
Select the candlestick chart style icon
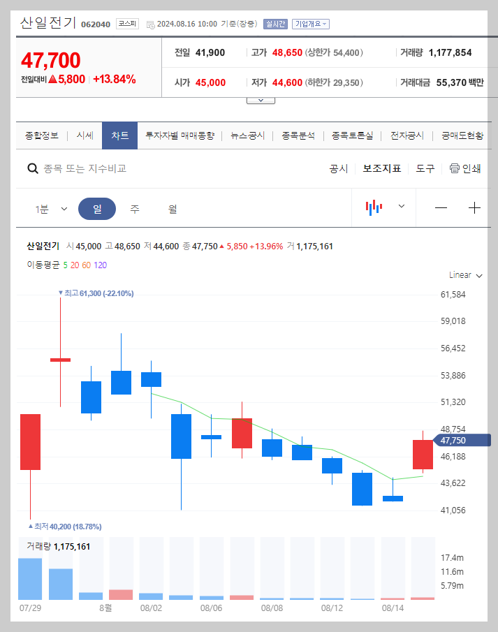(374, 207)
